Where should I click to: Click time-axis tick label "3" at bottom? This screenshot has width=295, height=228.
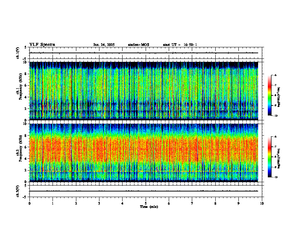pos(99,203)
